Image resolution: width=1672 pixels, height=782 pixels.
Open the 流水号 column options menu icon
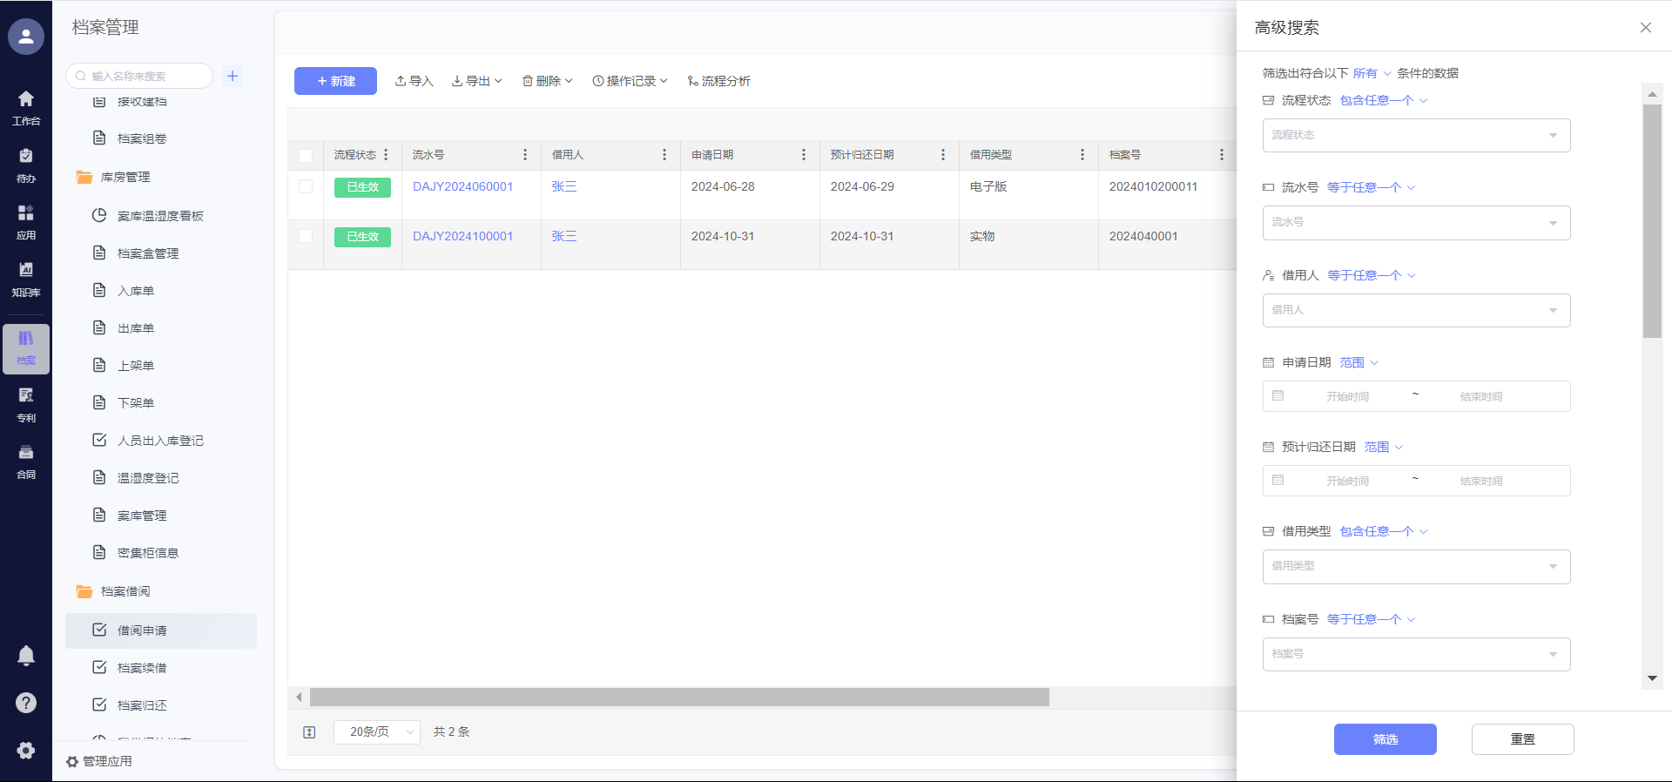[525, 155]
